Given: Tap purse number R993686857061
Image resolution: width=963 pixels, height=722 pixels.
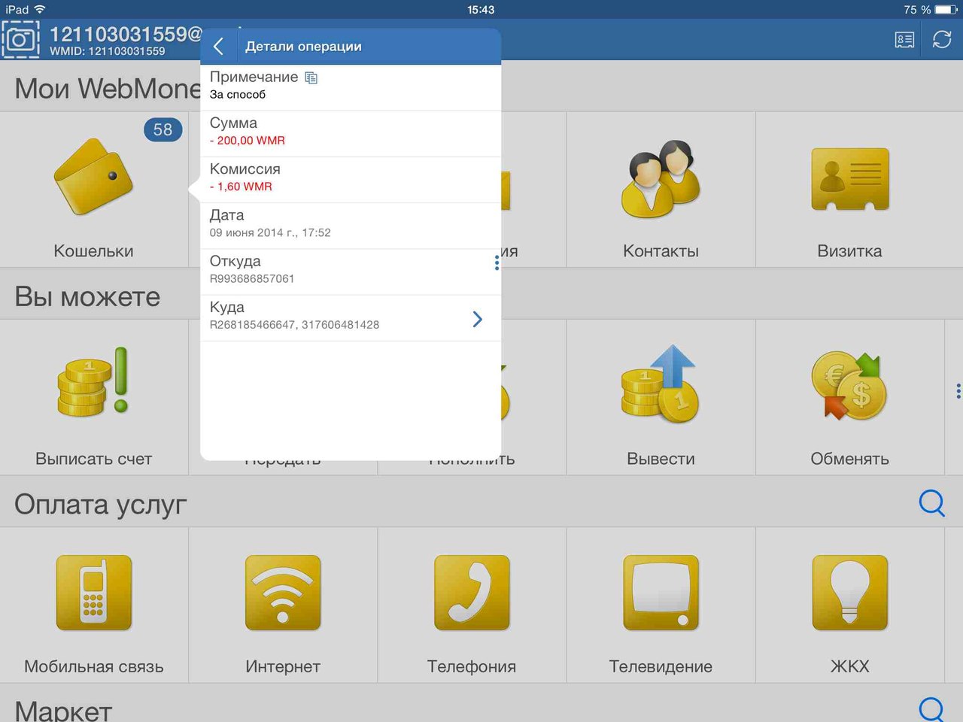Looking at the screenshot, I should click(252, 278).
